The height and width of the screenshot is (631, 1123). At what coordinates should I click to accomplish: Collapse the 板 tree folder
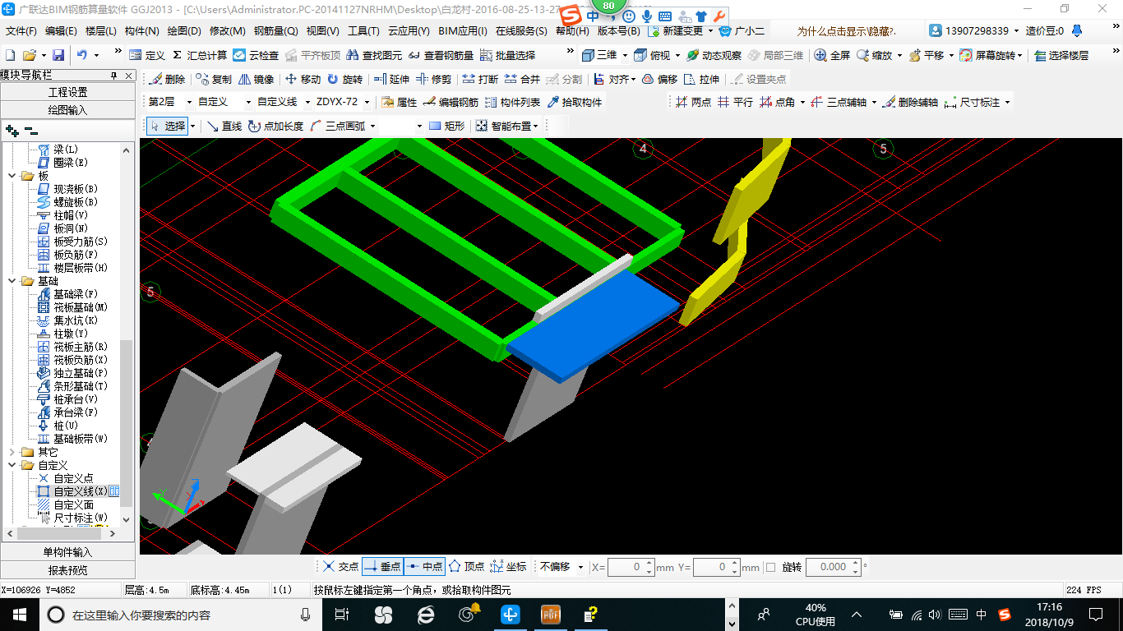click(x=12, y=176)
